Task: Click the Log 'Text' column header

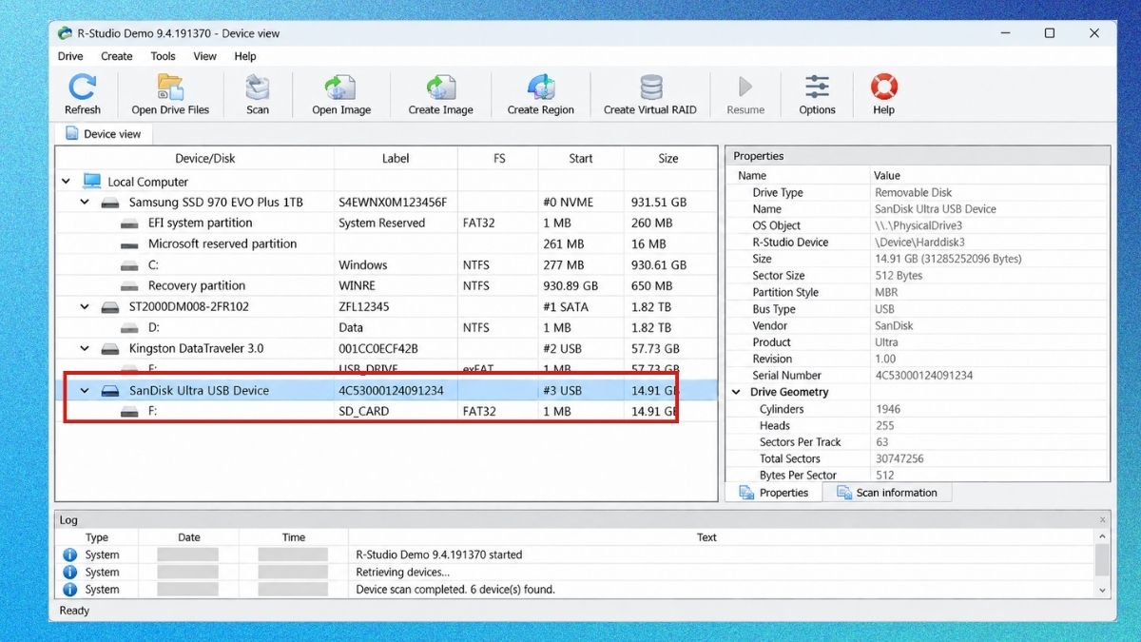Action: 706,537
